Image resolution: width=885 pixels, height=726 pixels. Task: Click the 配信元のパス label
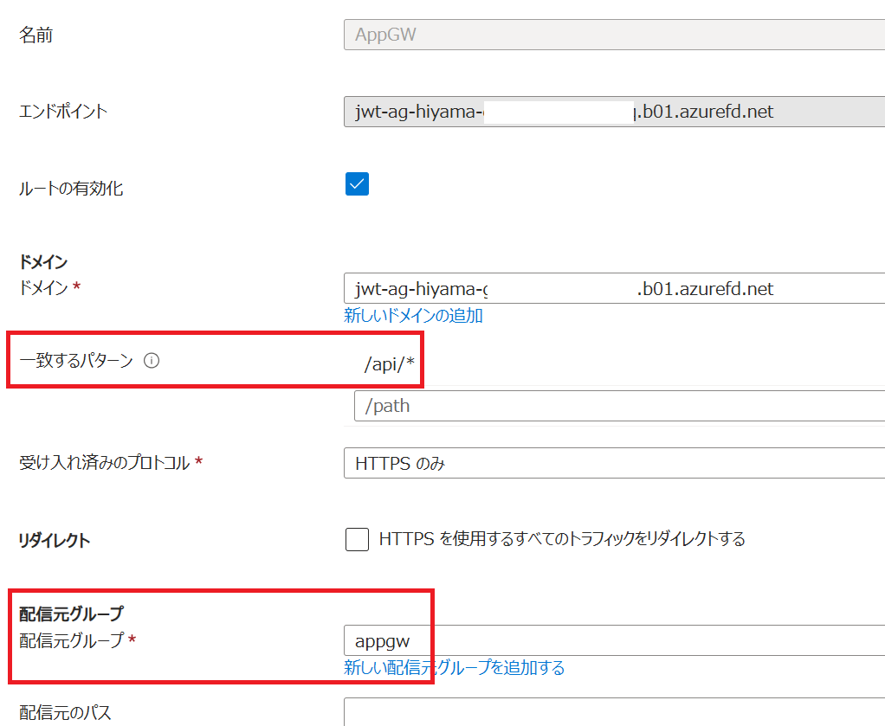(66, 712)
